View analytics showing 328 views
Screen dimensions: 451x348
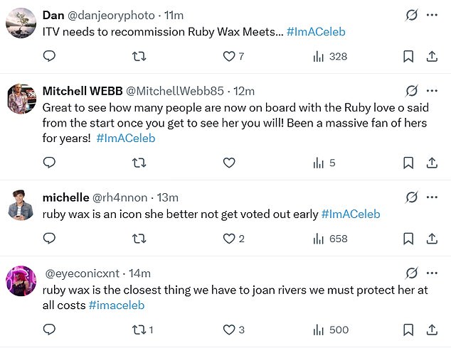pyautogui.click(x=319, y=56)
